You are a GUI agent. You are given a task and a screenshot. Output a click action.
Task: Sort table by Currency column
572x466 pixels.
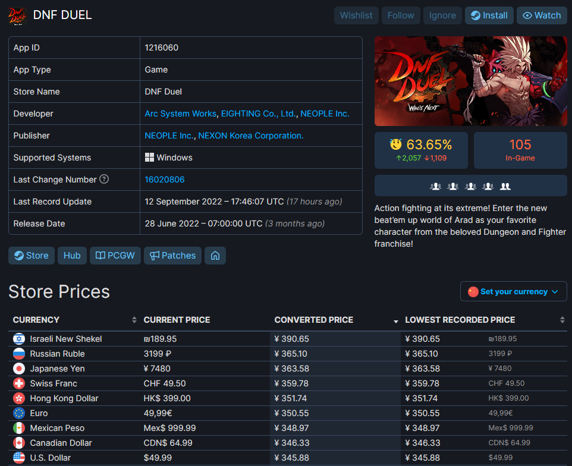tap(74, 320)
